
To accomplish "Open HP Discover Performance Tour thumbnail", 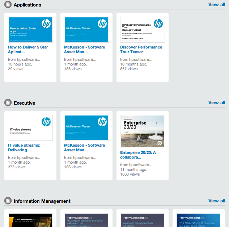I will click(143, 30).
